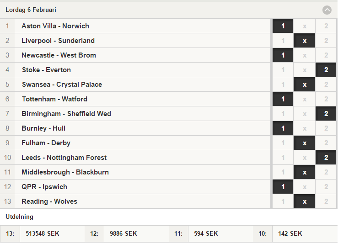The width and height of the screenshot is (338, 243).
Task: Choose 2 for Aston Villa - Norwich
Action: pyautogui.click(x=326, y=26)
